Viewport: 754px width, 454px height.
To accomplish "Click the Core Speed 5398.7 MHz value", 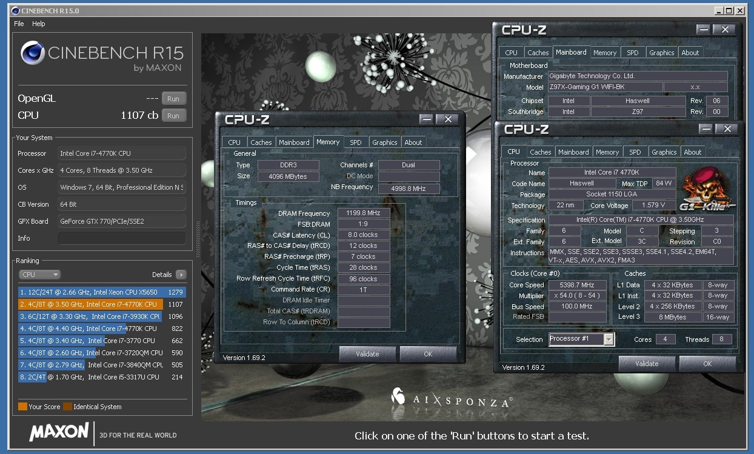I will [x=578, y=285].
